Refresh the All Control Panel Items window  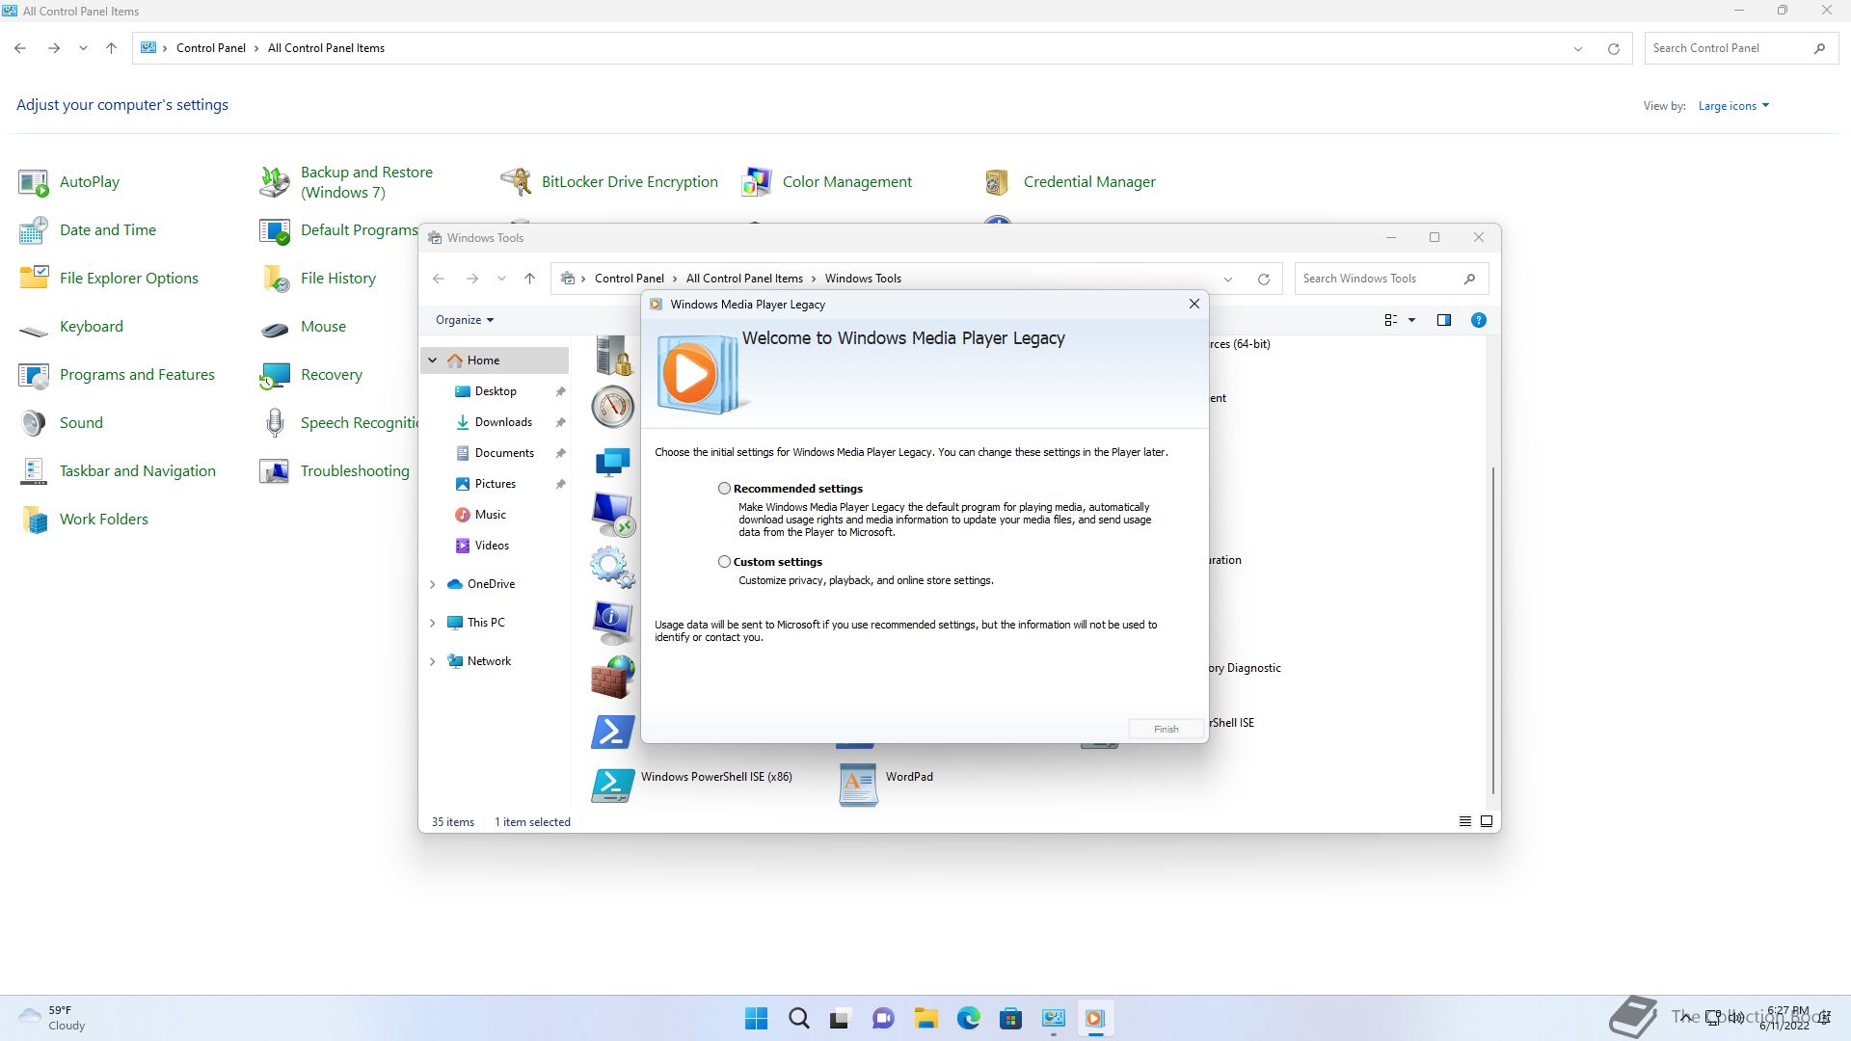click(x=1613, y=48)
